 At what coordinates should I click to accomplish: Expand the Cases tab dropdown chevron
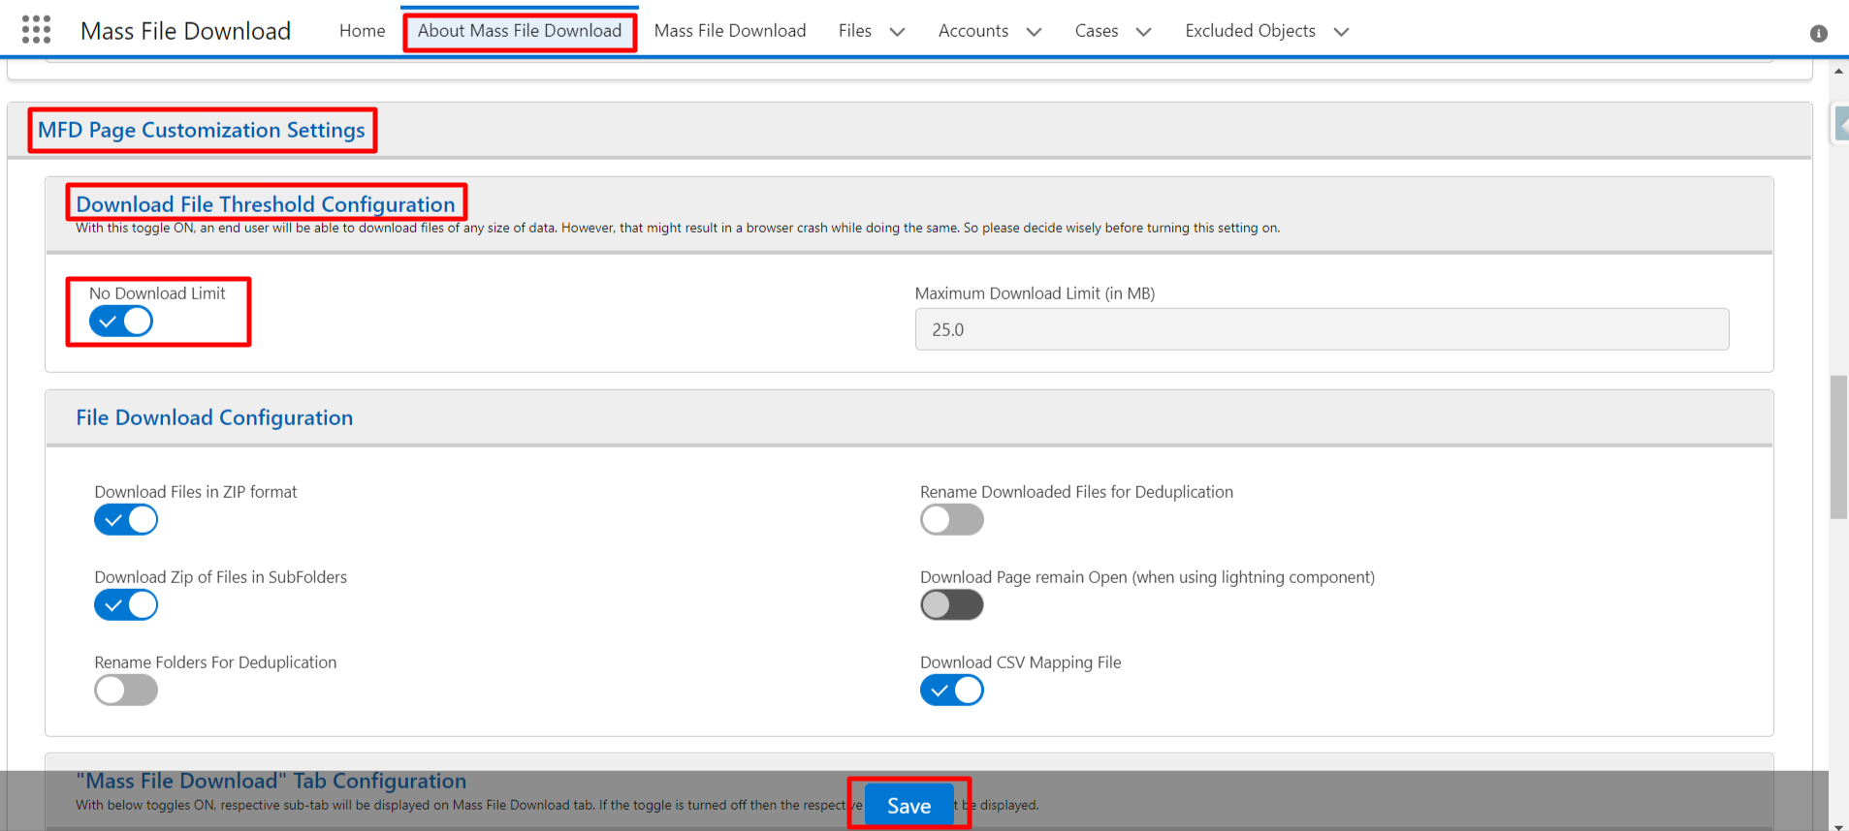tap(1144, 32)
